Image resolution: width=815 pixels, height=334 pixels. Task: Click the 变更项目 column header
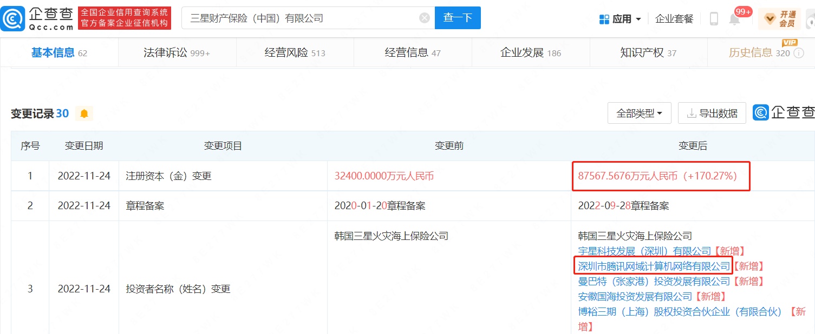click(x=223, y=145)
